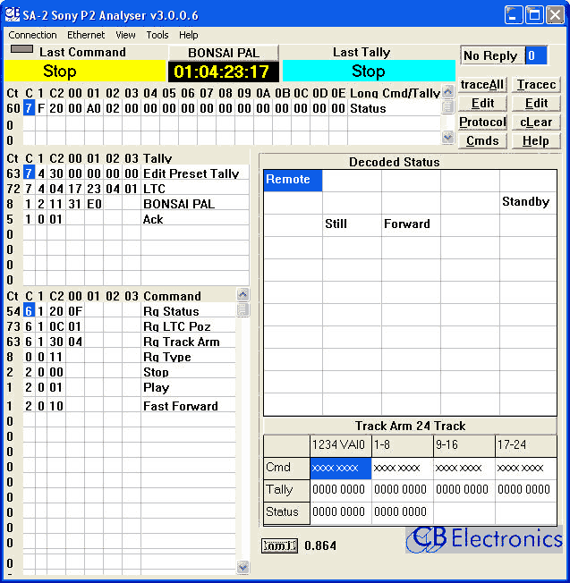The height and width of the screenshot is (583, 570).
Task: Click the Edit button below Tracec
Action: pyautogui.click(x=536, y=104)
